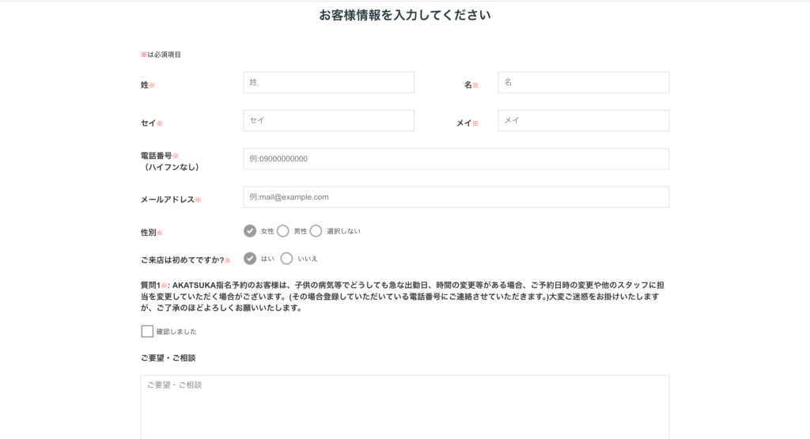The height and width of the screenshot is (439, 810).
Task: Click the ご要望・ご相談 text area
Action: [x=404, y=407]
